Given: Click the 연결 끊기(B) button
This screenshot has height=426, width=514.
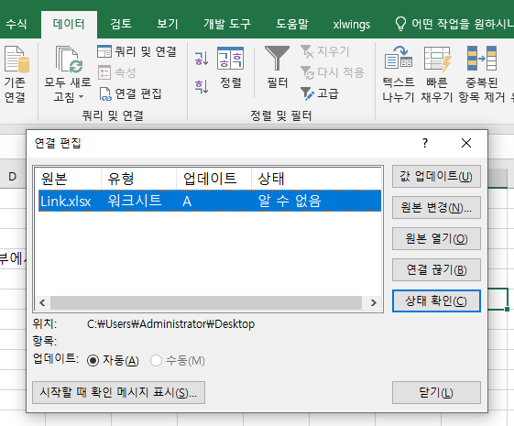Looking at the screenshot, I should pos(436,270).
